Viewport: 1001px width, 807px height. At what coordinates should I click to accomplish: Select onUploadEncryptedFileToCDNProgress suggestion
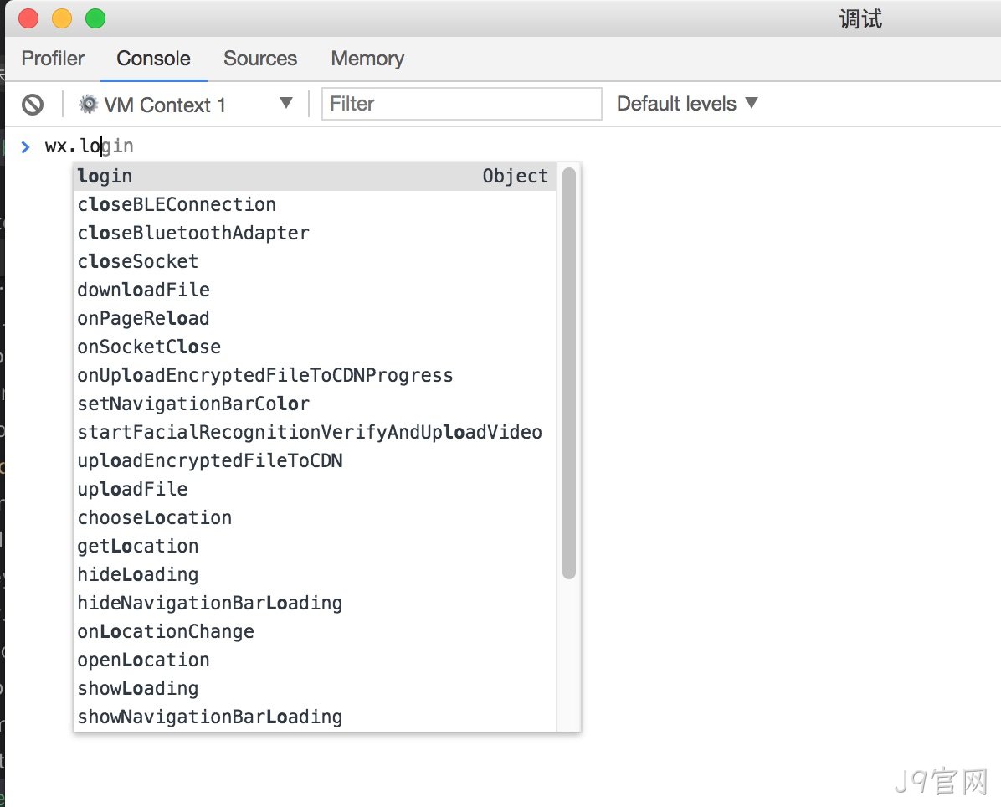(x=314, y=375)
